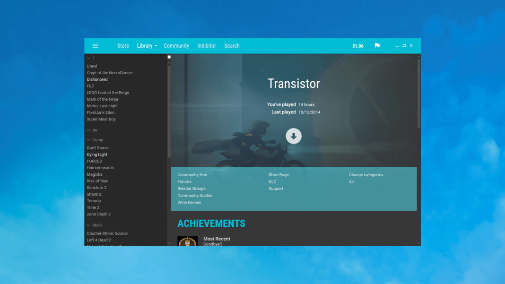Select Terraria

click(94, 201)
